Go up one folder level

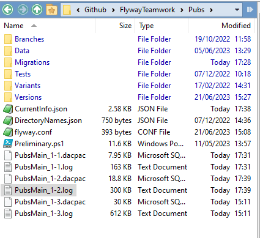(37, 9)
